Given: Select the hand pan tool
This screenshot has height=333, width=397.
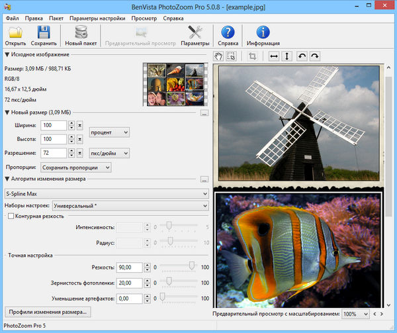Looking at the screenshot, I should [219, 56].
